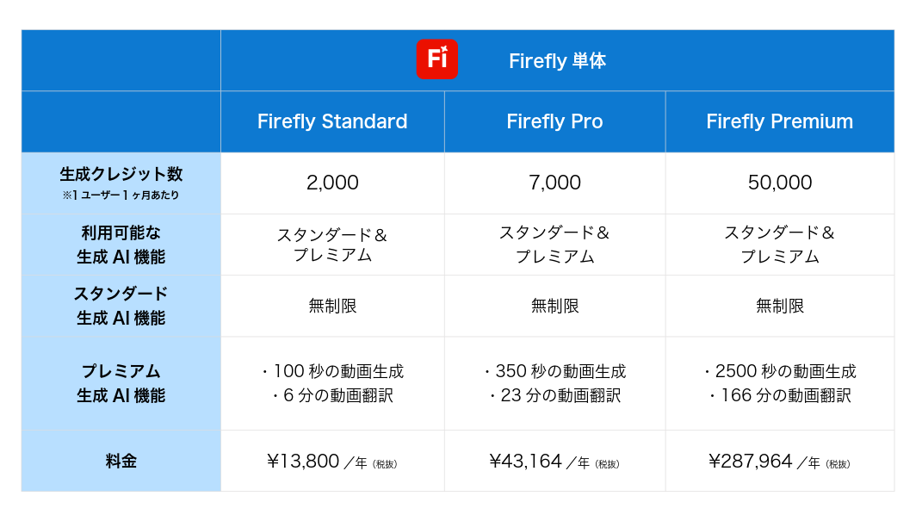Click 無制限 in the Firefly Pro column

coord(554,306)
